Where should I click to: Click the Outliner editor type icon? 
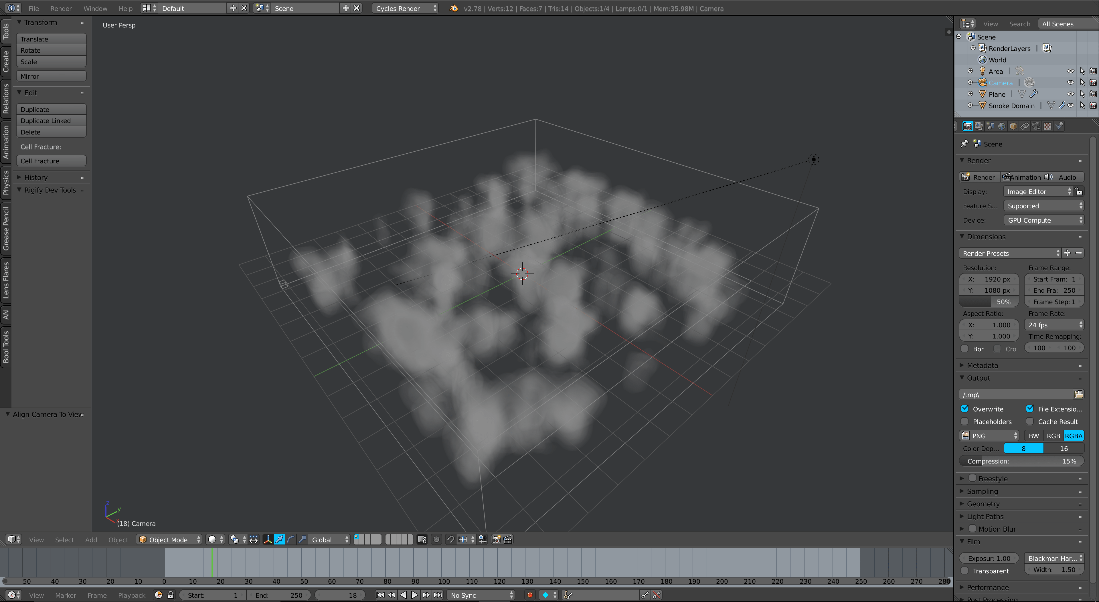tap(968, 24)
